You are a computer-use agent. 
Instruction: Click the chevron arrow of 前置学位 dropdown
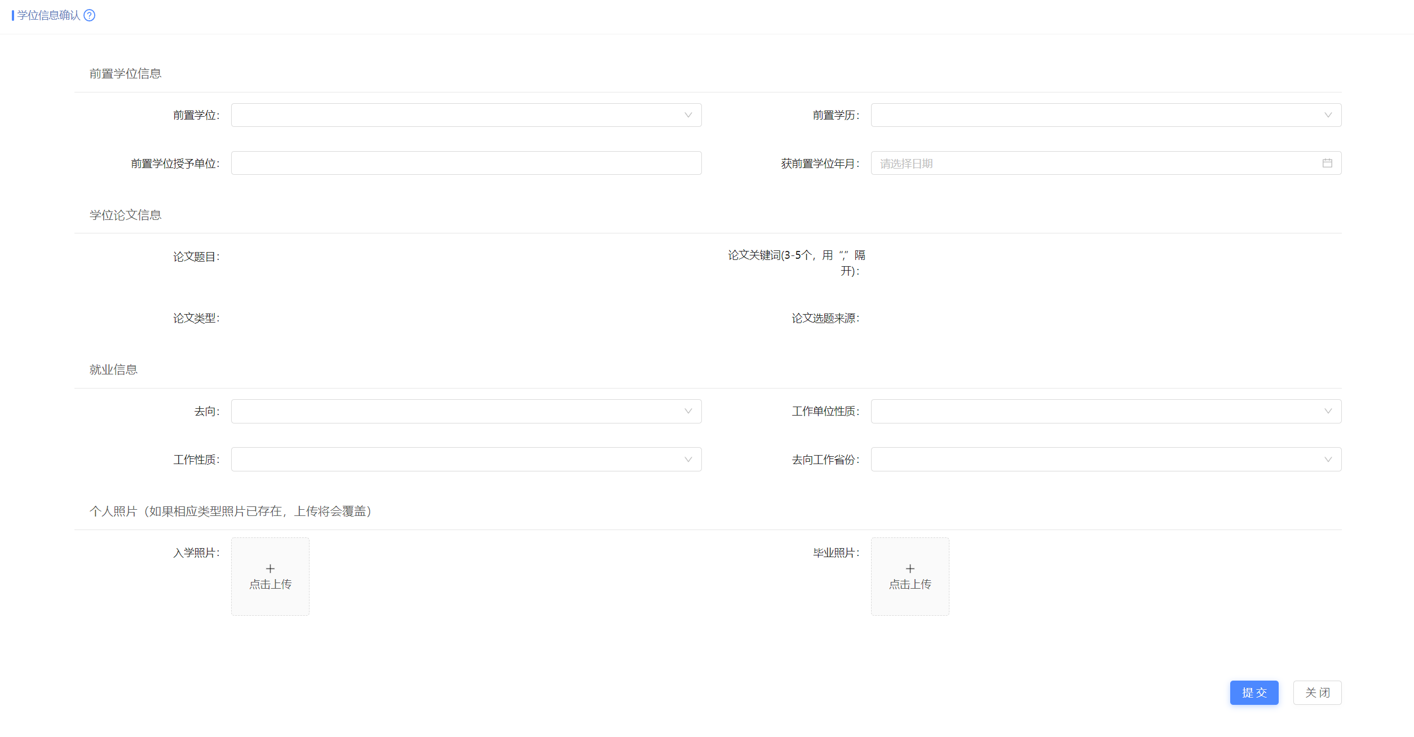tap(688, 115)
